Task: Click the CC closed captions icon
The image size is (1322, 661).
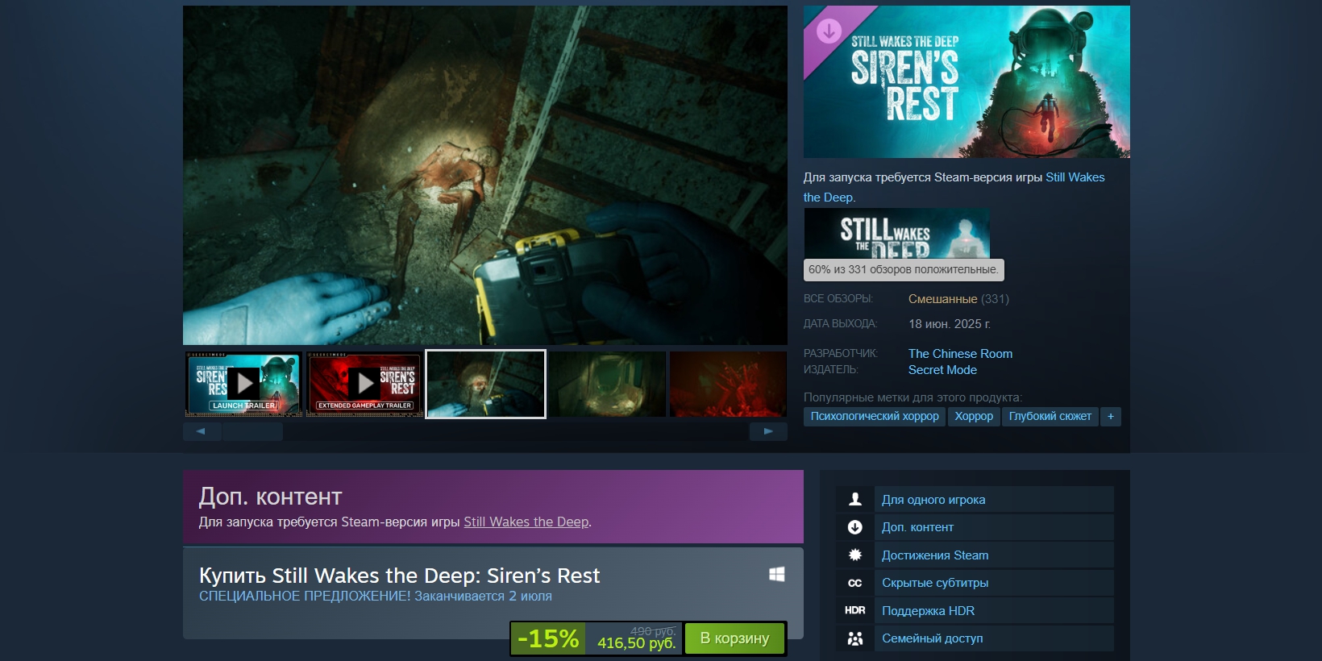Action: pos(855,583)
